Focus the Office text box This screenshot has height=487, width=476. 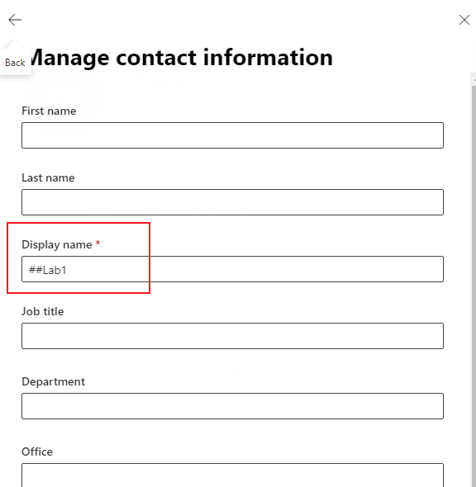tap(232, 475)
